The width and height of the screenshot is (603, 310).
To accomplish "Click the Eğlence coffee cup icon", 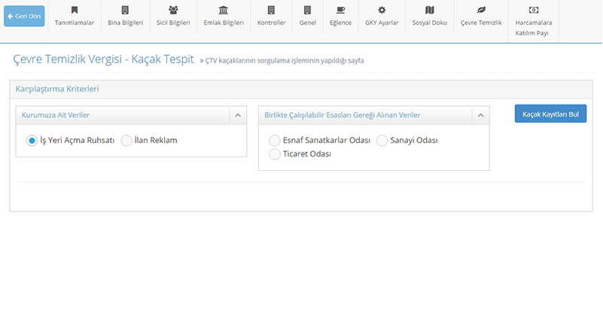I will tap(340, 10).
